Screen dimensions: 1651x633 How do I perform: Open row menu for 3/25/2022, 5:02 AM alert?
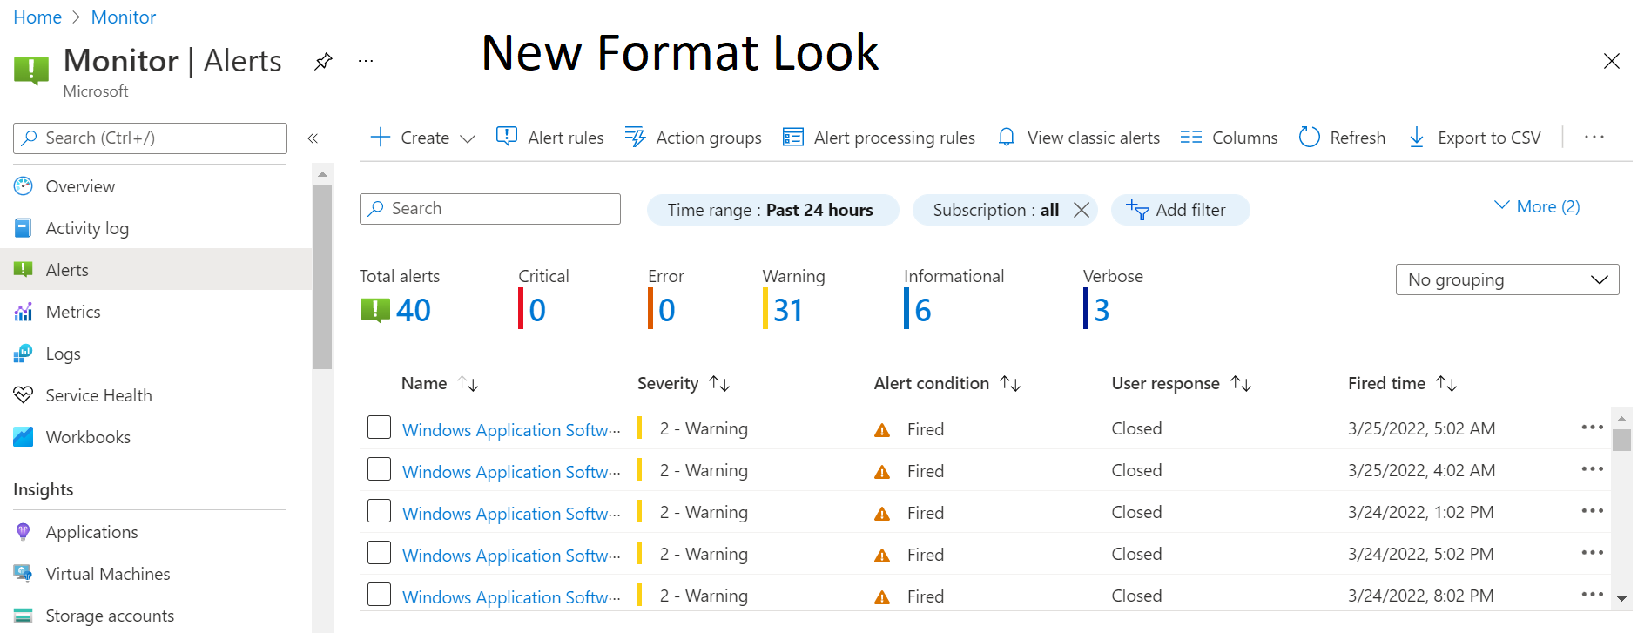1593,428
